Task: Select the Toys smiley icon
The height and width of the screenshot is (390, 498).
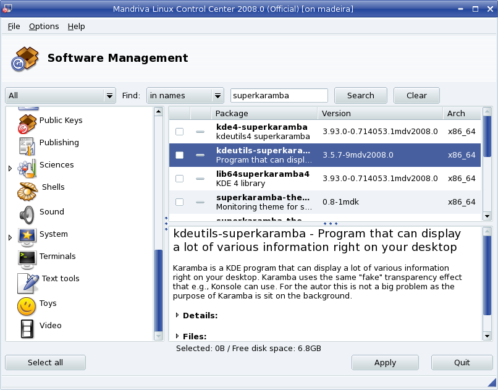Action: (27, 306)
